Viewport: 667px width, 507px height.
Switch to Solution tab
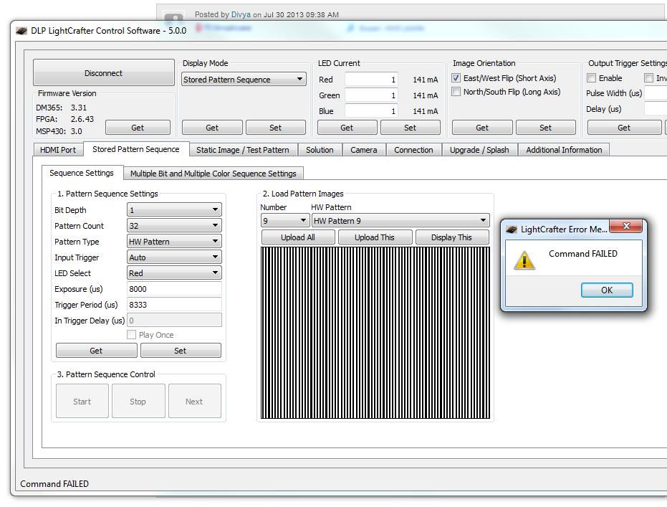pyautogui.click(x=320, y=150)
